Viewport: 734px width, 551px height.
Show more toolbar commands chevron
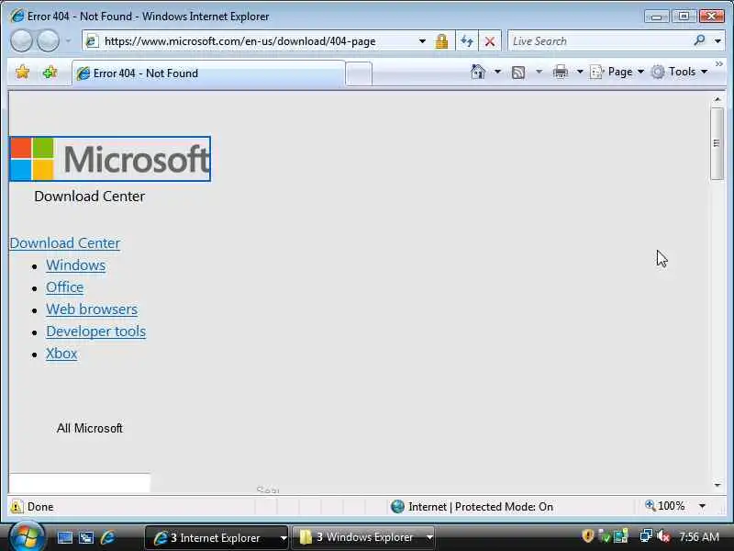719,63
